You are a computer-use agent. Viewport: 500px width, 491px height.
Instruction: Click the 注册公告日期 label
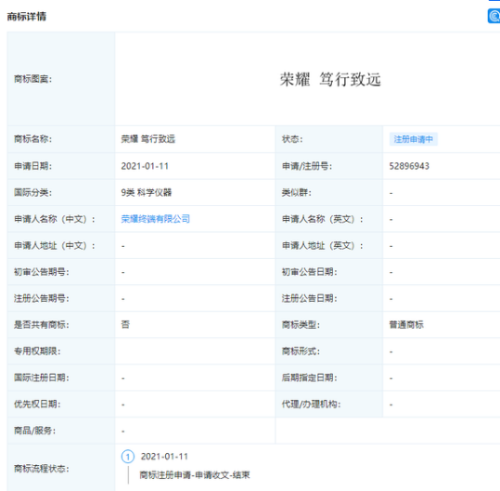tap(309, 298)
